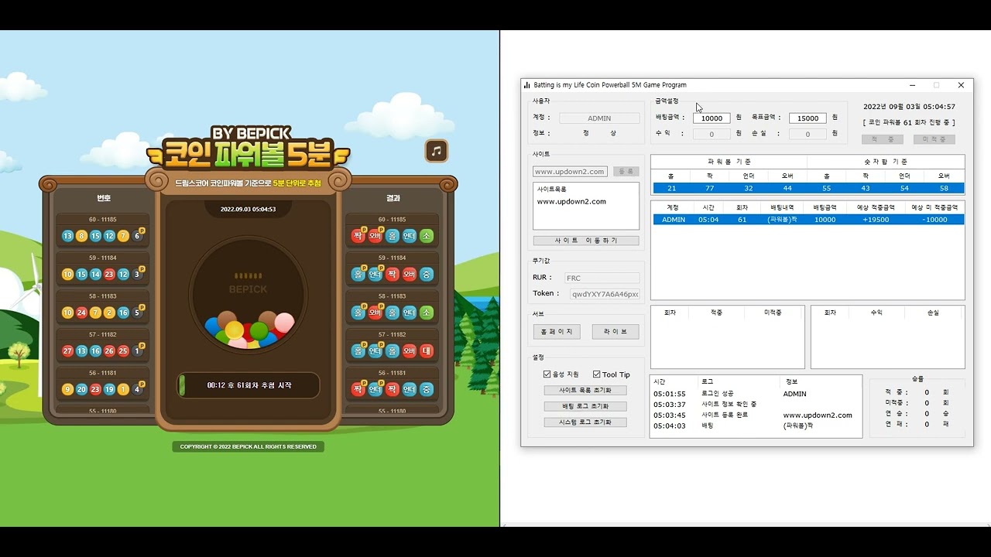Click 시스템 로그 초기화 button
The width and height of the screenshot is (991, 557).
pyautogui.click(x=585, y=422)
